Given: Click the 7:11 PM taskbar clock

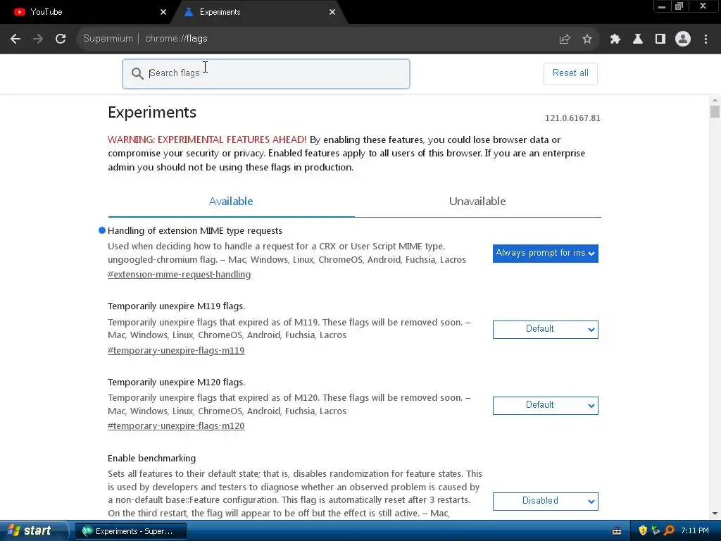Looking at the screenshot, I should (x=695, y=531).
